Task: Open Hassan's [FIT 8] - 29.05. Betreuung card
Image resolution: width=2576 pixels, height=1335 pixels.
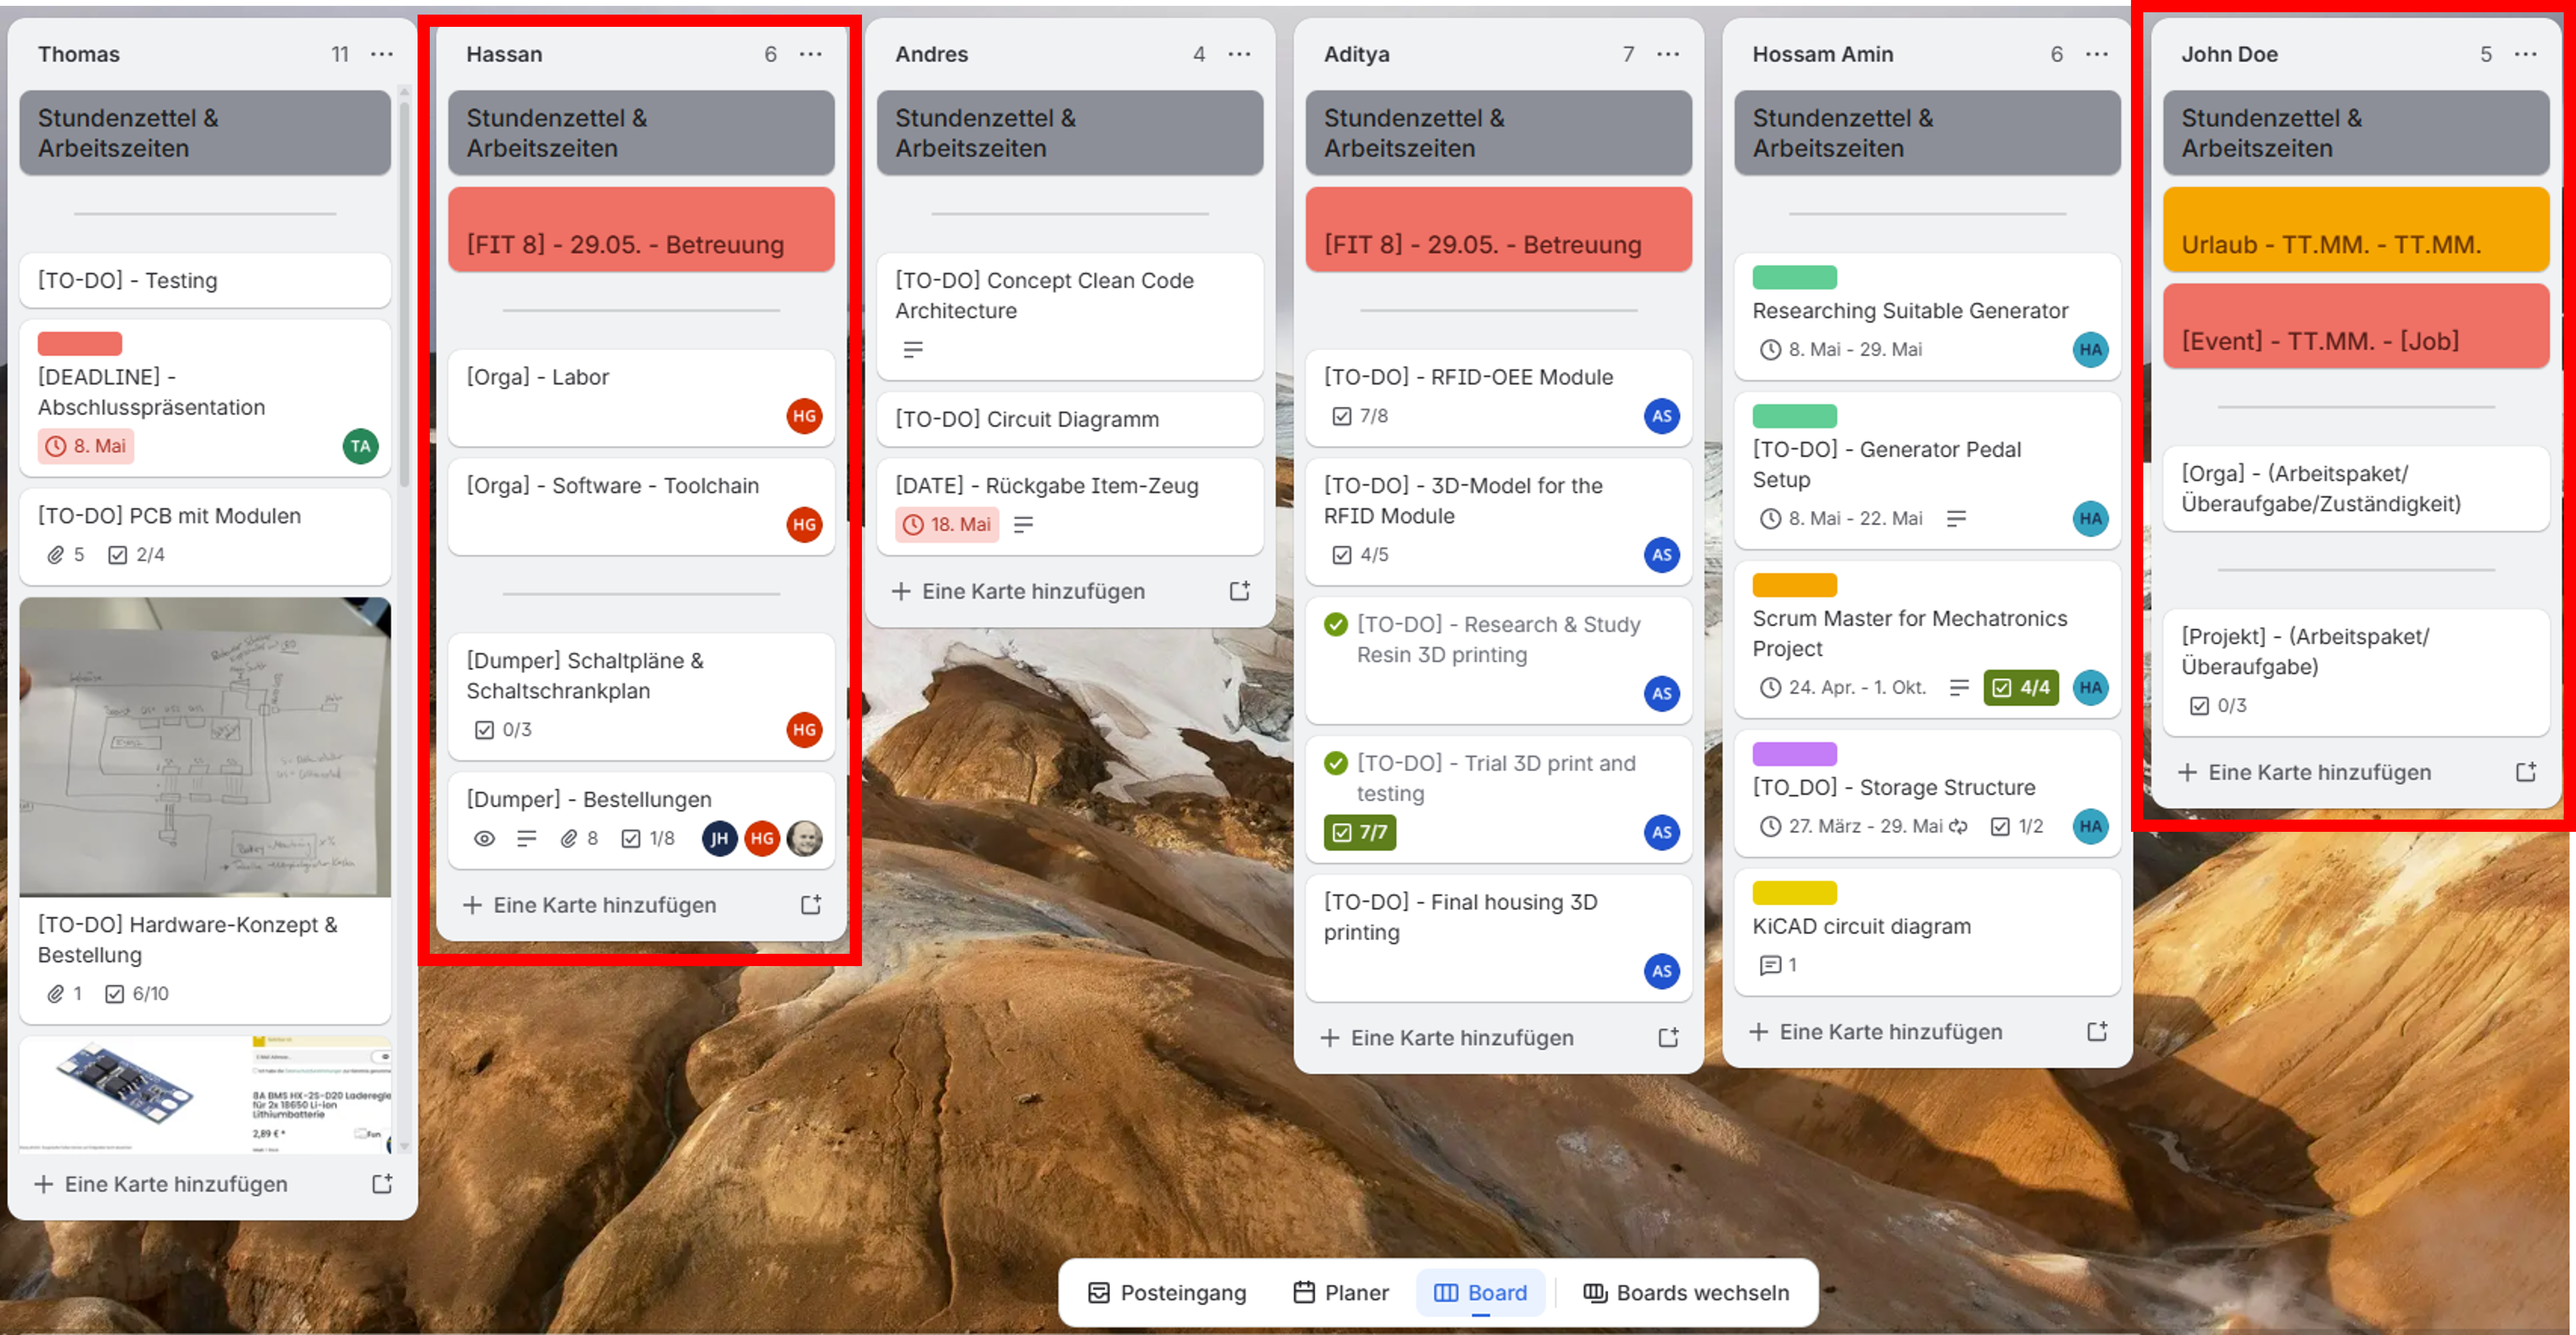Action: tap(641, 230)
